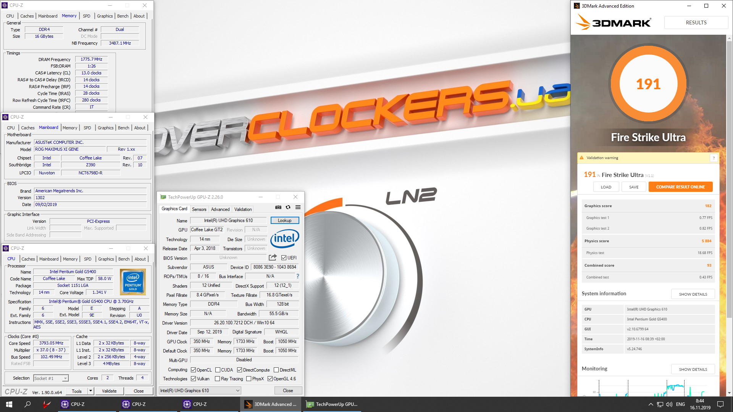Click MSI Afterburner taskbar icon

click(x=47, y=404)
